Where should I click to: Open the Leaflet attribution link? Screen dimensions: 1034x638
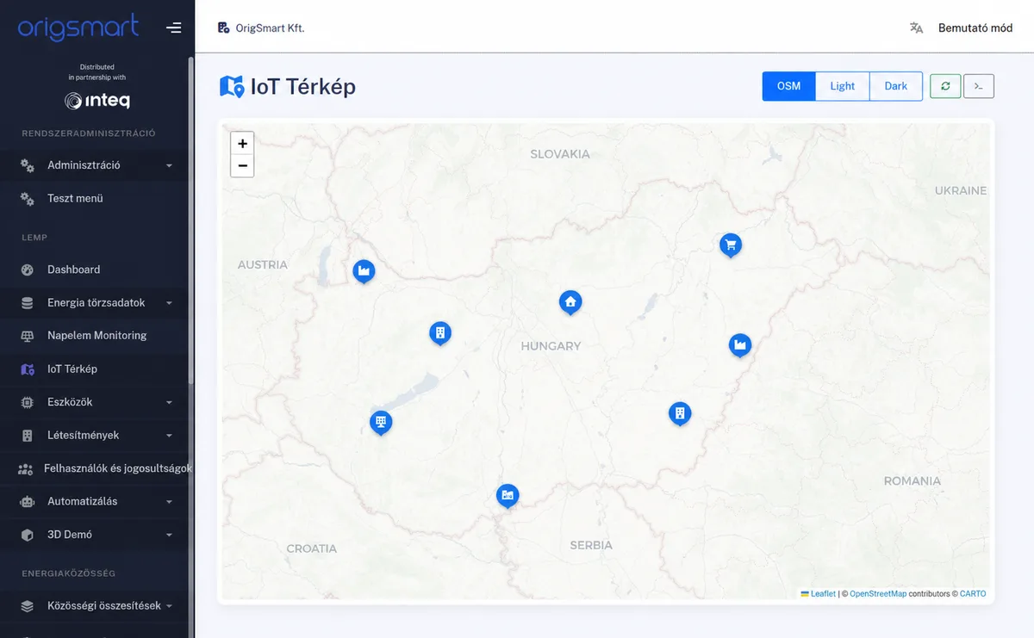(x=819, y=594)
